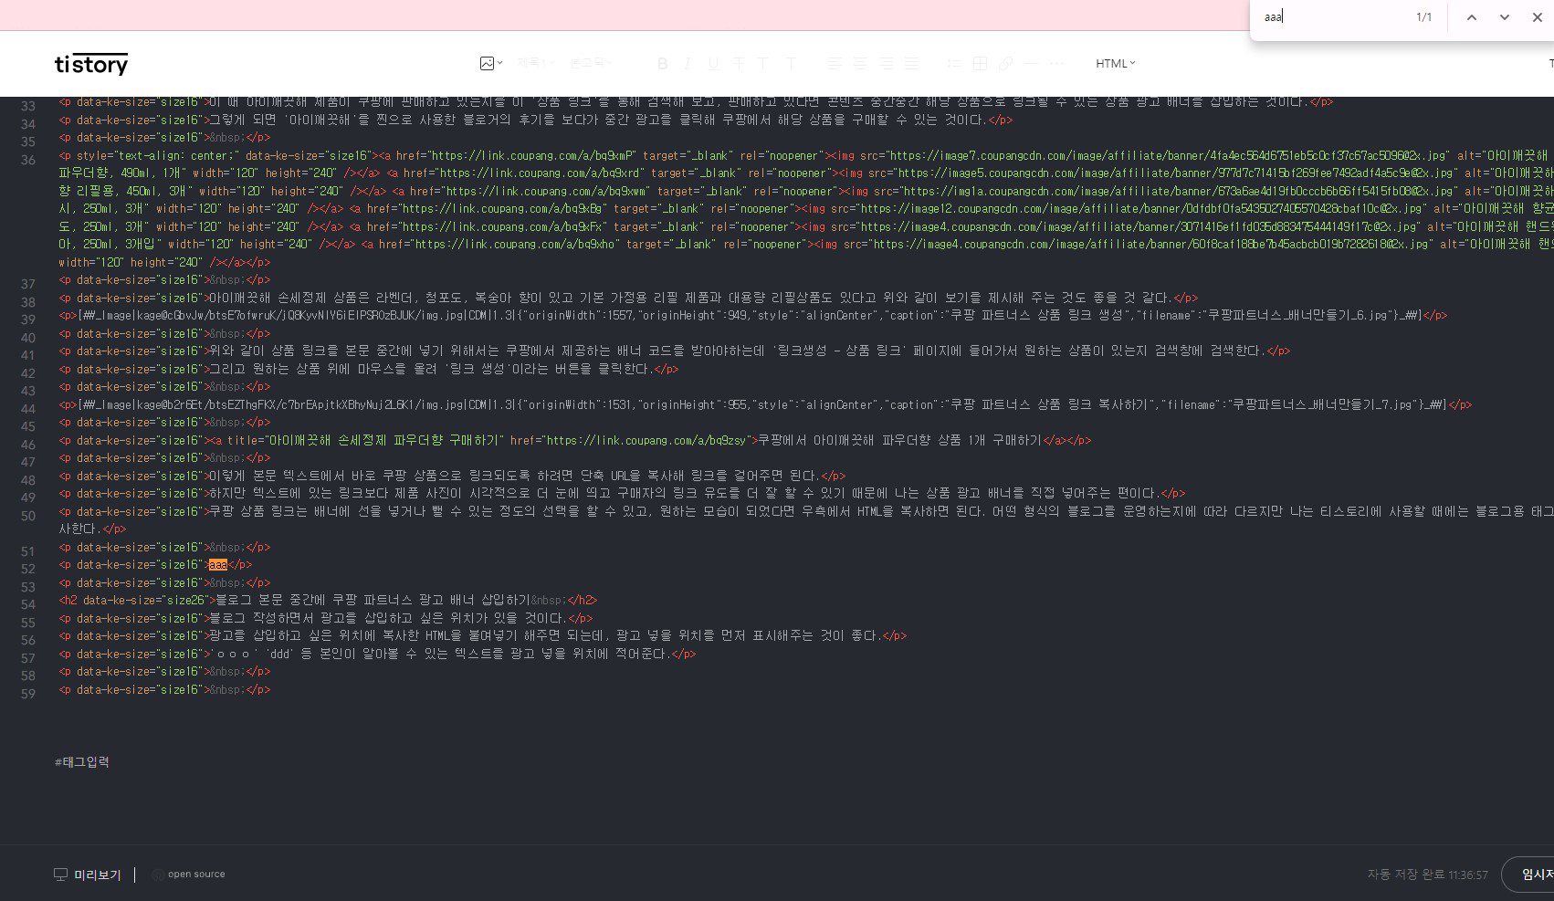Click line number 59 in gutter
The height and width of the screenshot is (901, 1554).
[27, 694]
